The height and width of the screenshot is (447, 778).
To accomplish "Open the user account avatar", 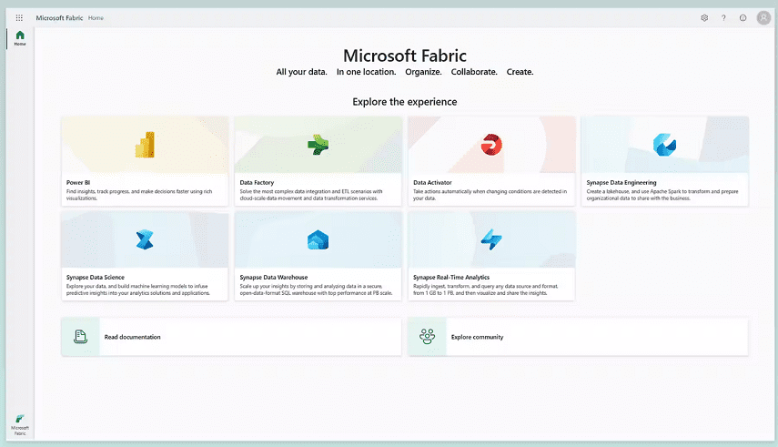I will (763, 18).
